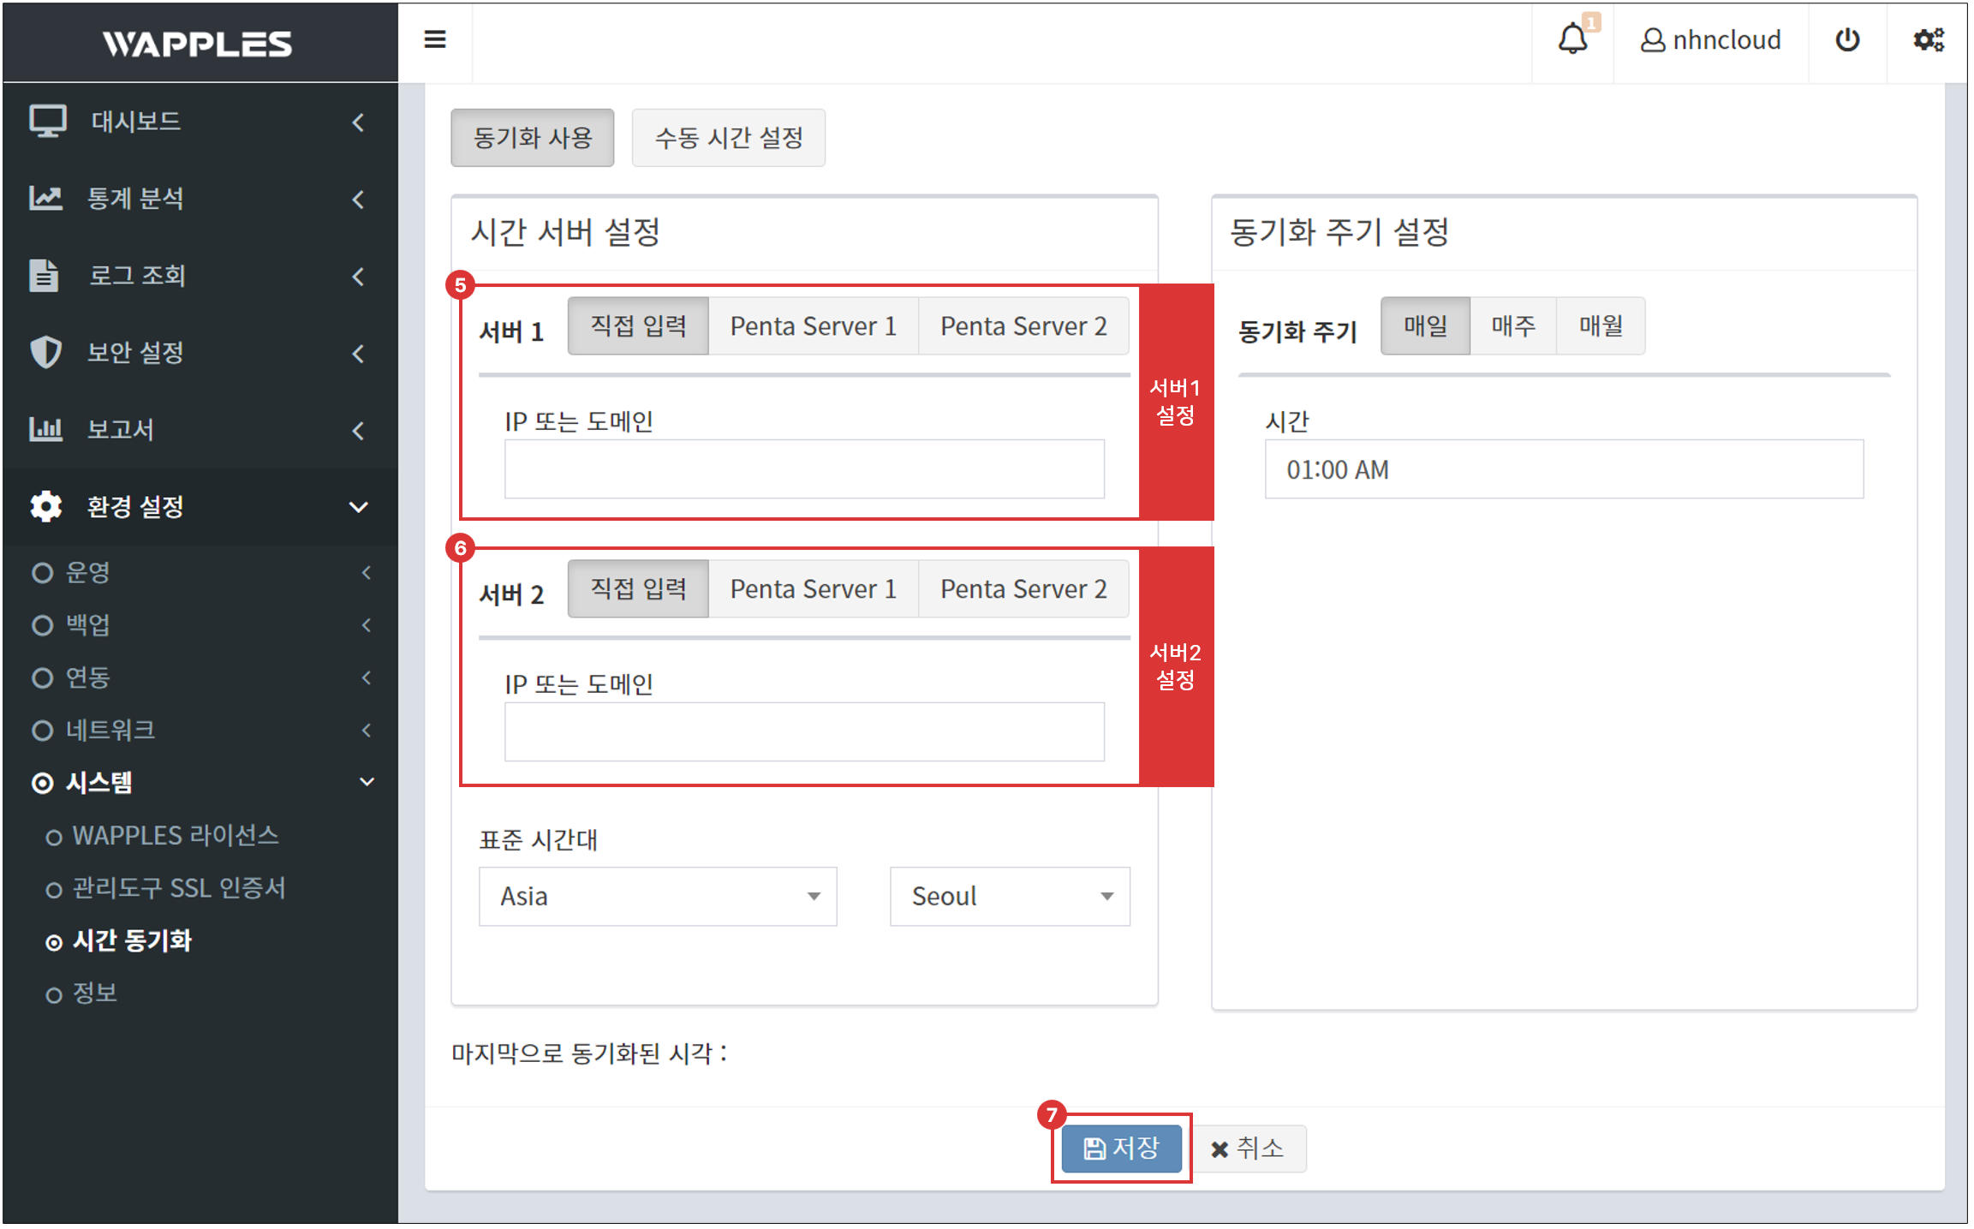Click Server 1 IP or domain field
Viewport: 1974px width, 1229px height.
click(x=803, y=470)
